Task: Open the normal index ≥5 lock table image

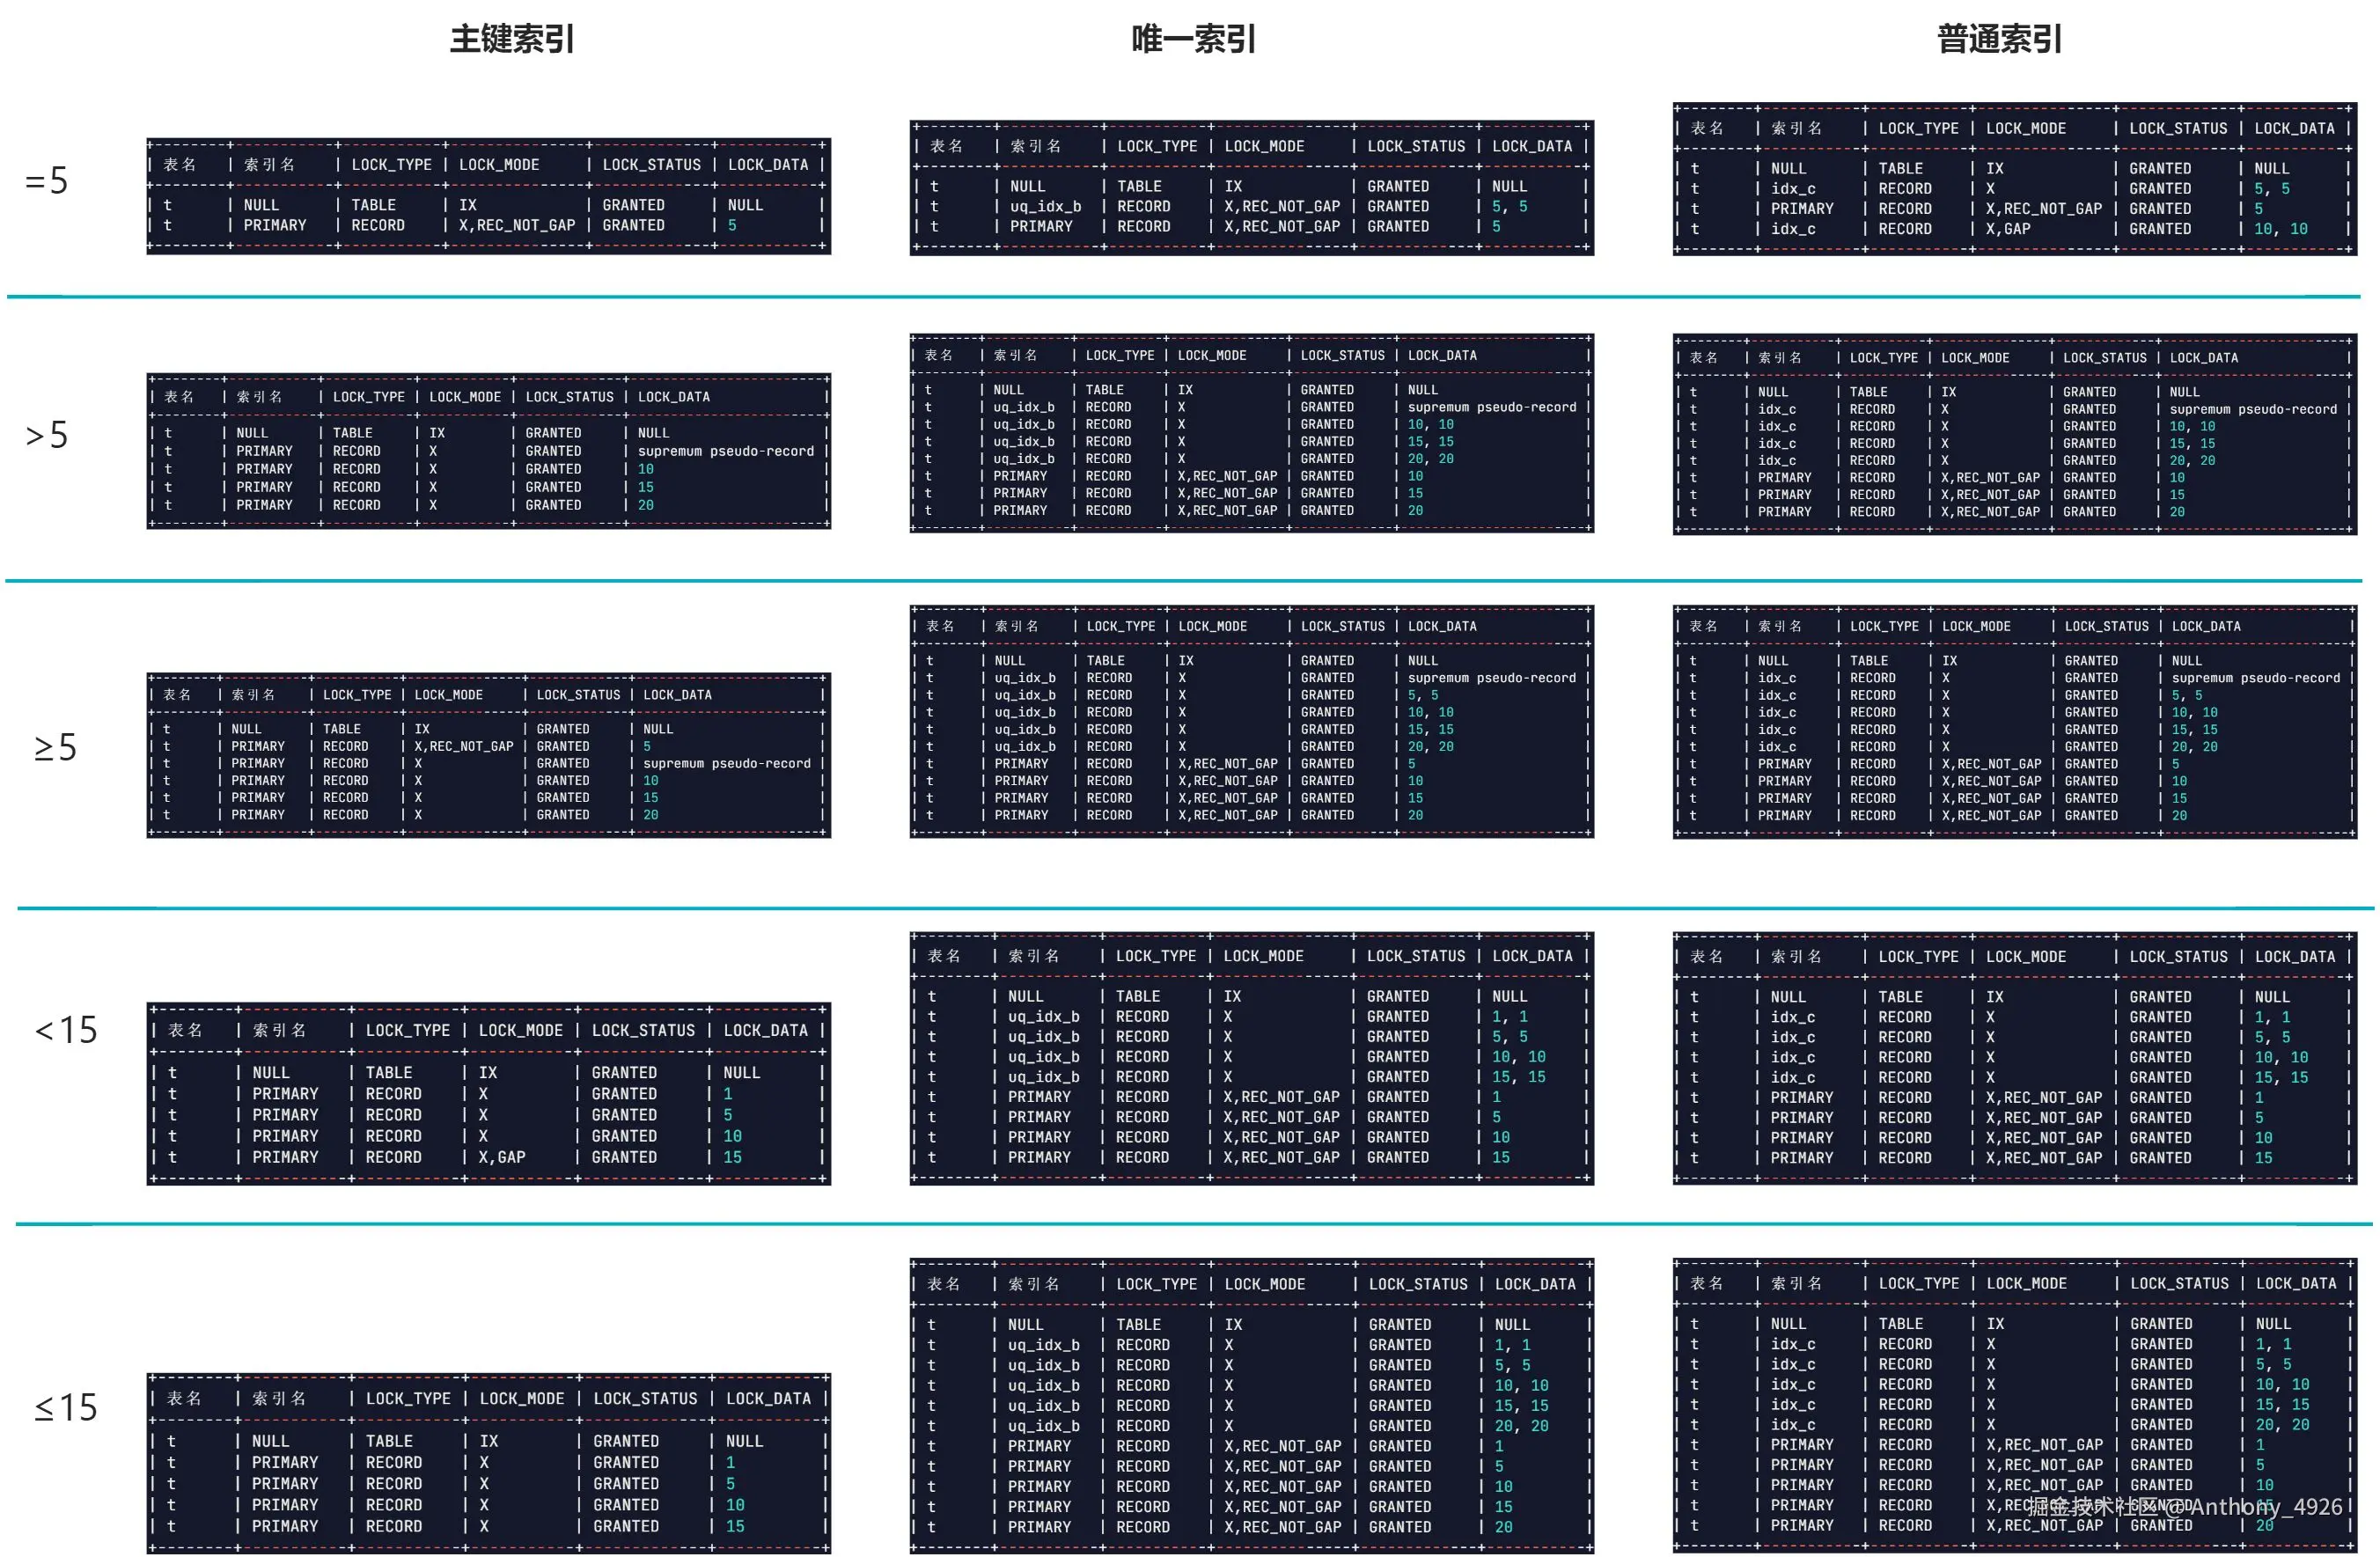Action: pyautogui.click(x=2014, y=721)
